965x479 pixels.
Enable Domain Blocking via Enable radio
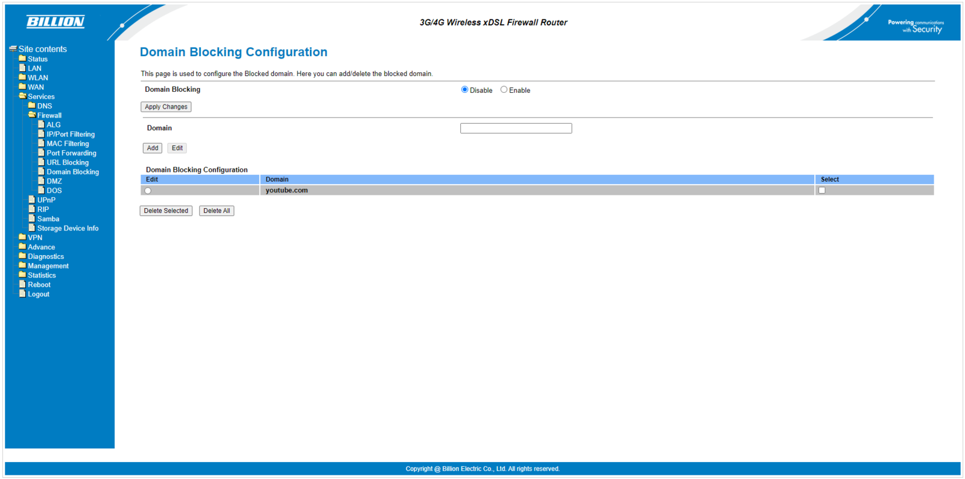click(504, 90)
